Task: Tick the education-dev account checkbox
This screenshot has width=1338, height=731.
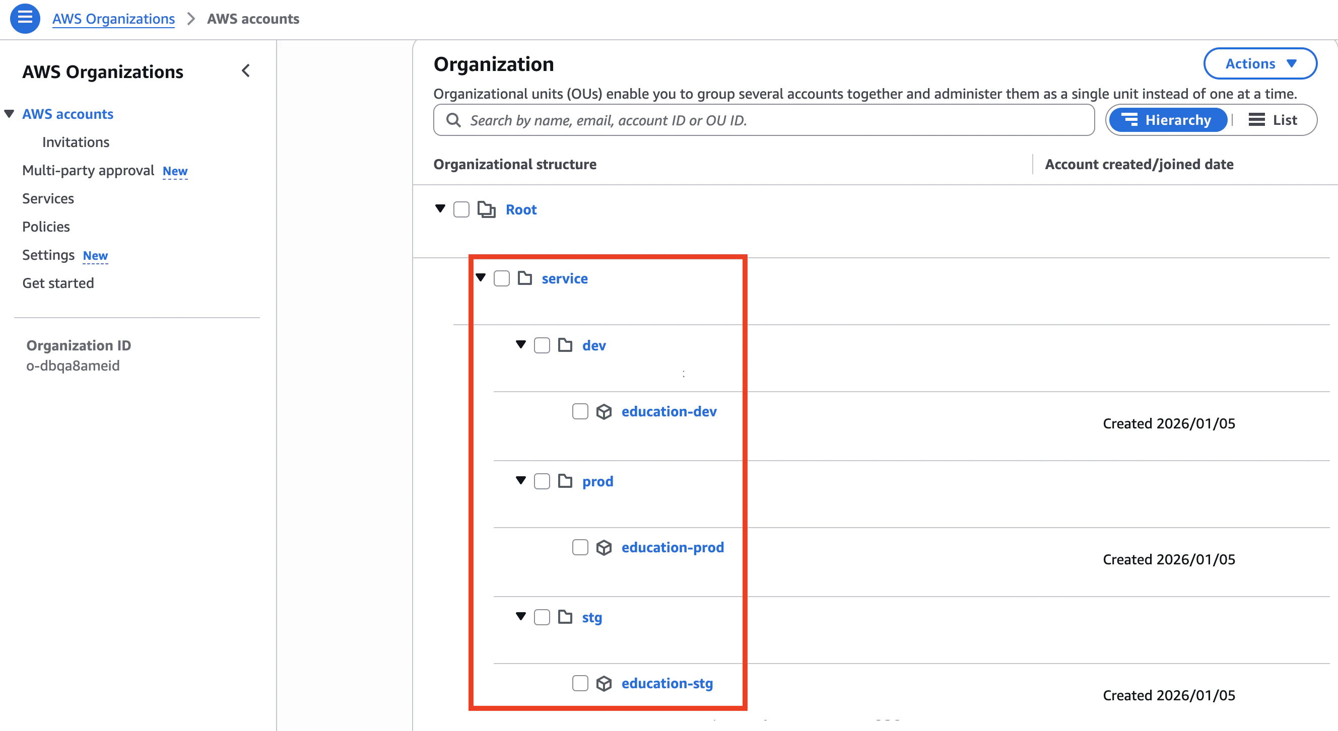Action: click(580, 412)
